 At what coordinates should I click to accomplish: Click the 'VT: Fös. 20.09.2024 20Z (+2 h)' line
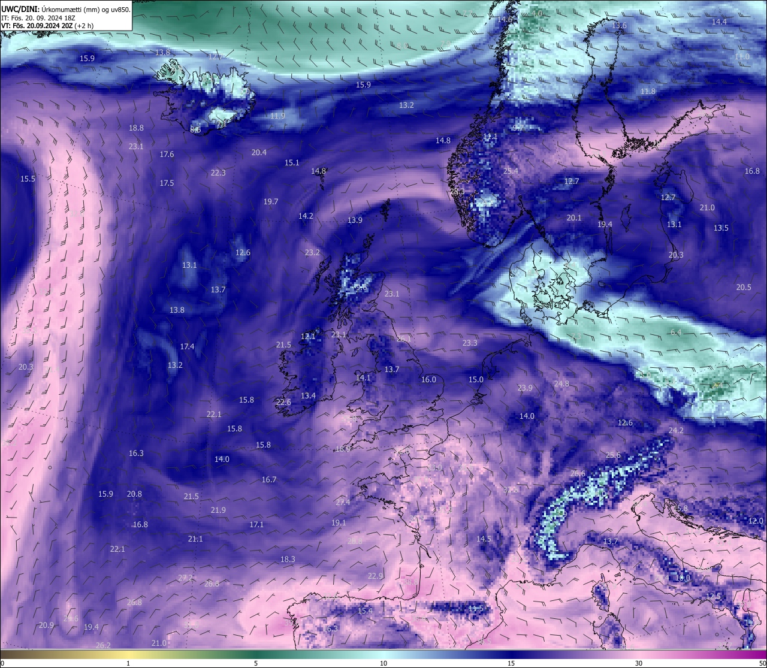tap(47, 26)
